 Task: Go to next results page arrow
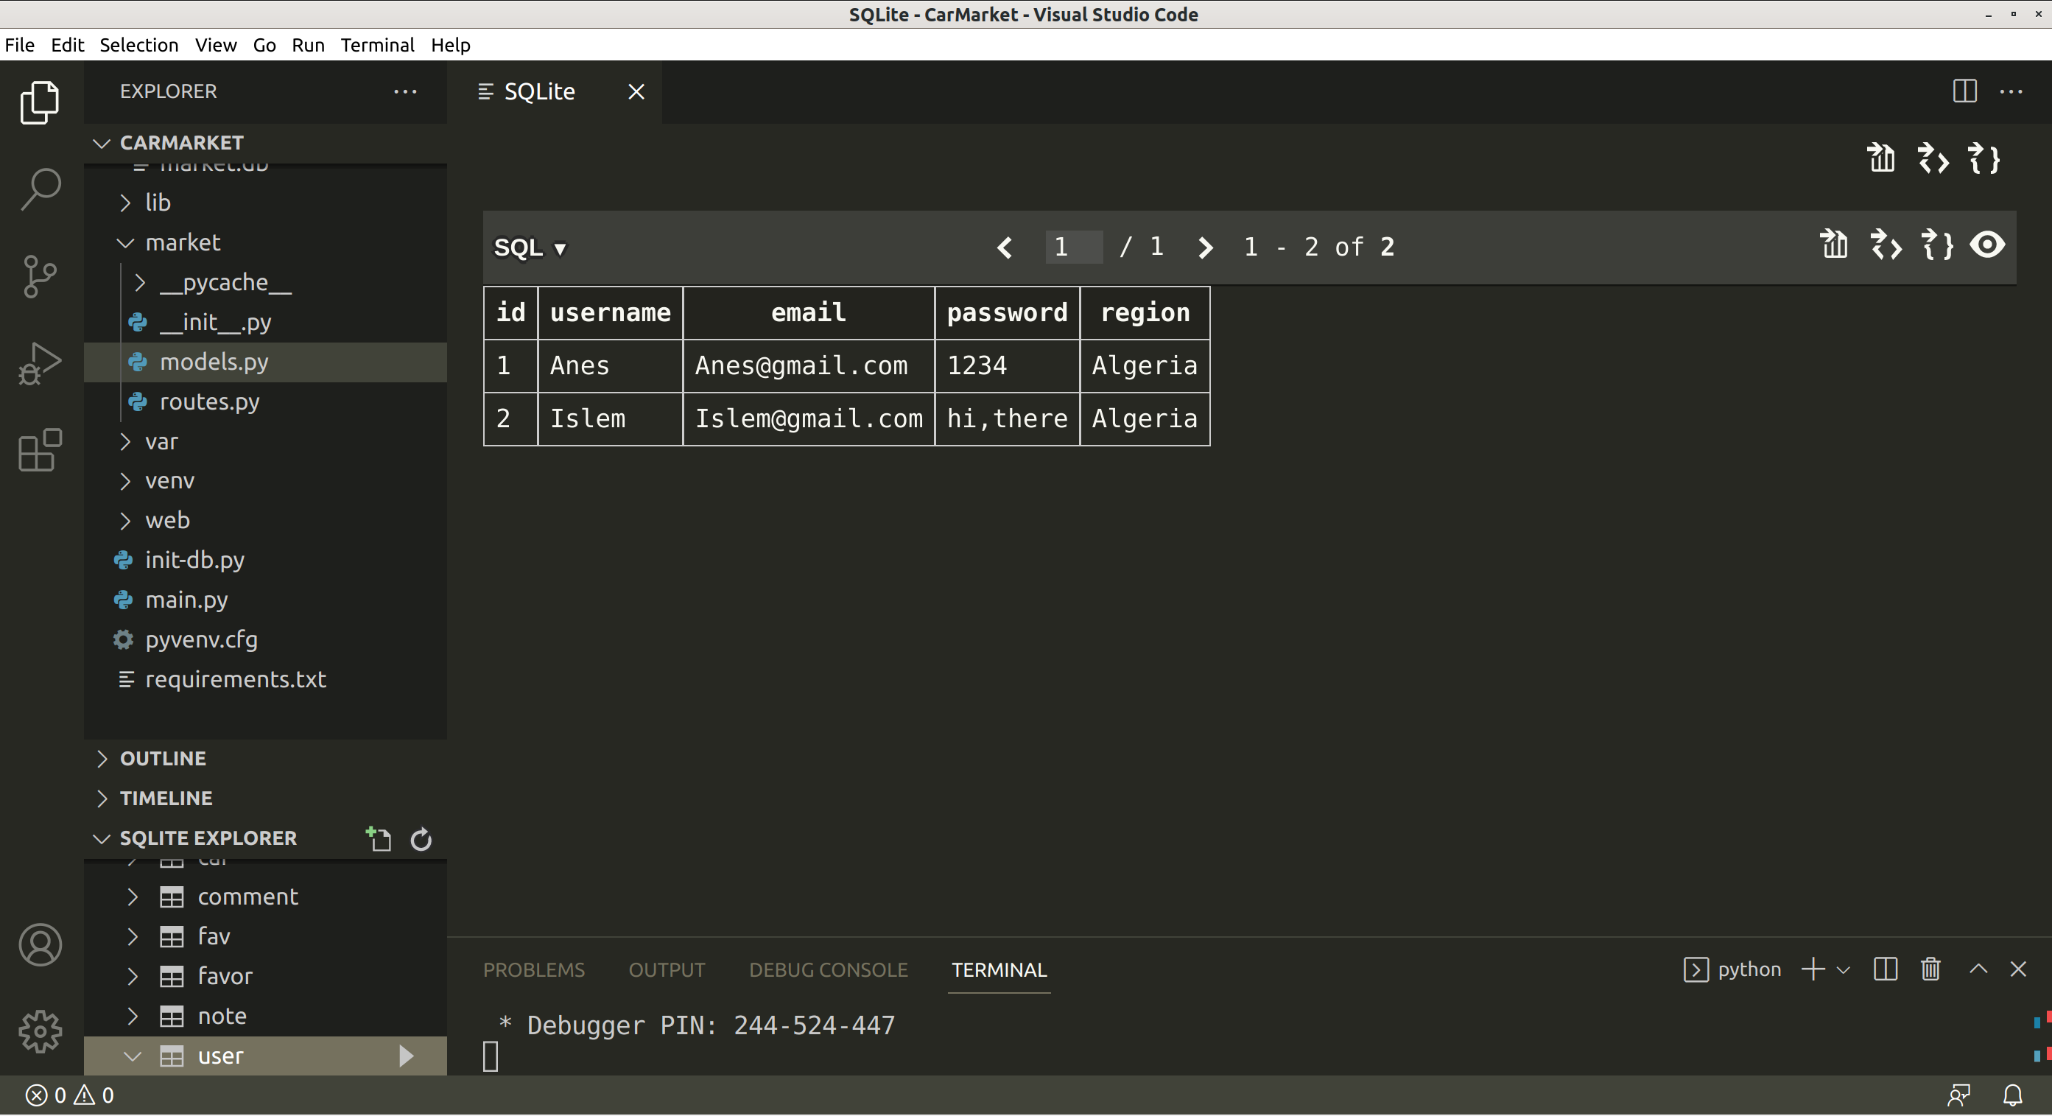click(1205, 247)
